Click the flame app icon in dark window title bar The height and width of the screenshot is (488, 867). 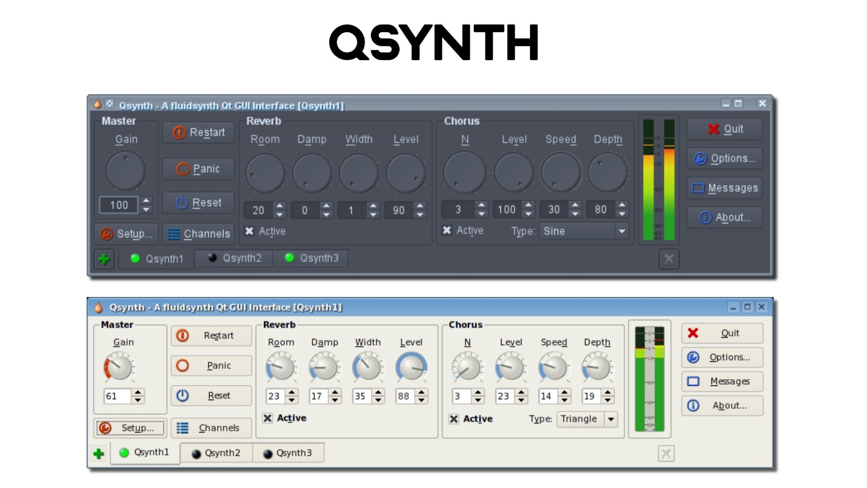[97, 104]
